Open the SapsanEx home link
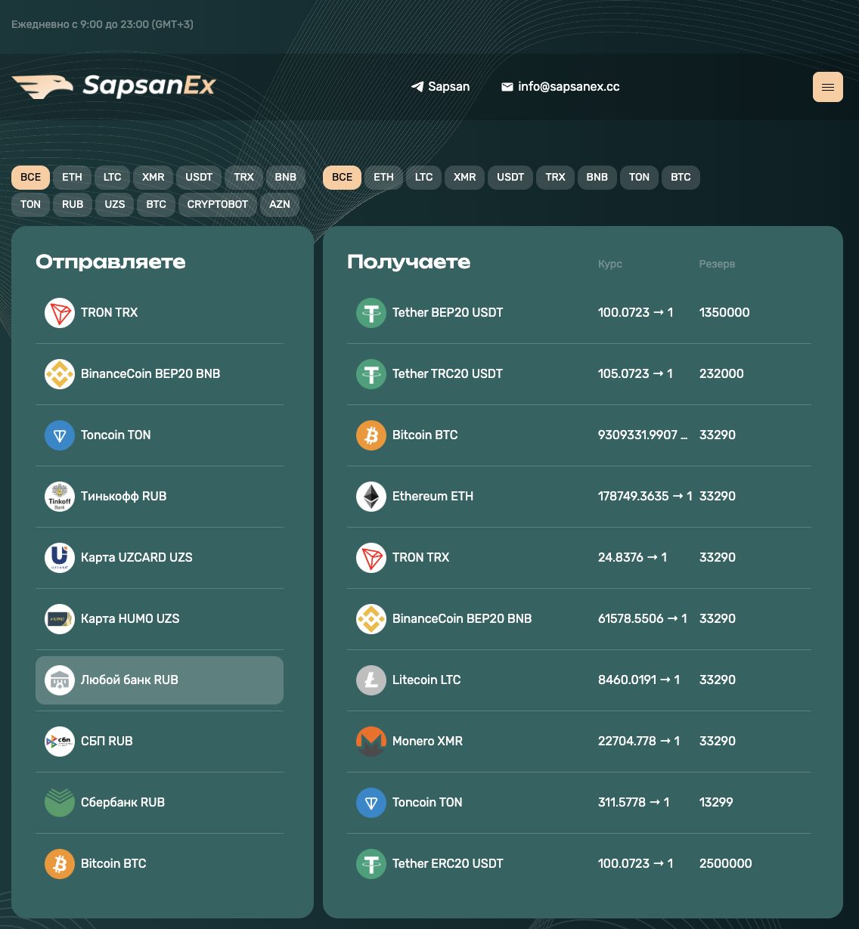The image size is (859, 929). coord(113,86)
